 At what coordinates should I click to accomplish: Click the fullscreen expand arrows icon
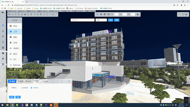[x=56, y=14]
